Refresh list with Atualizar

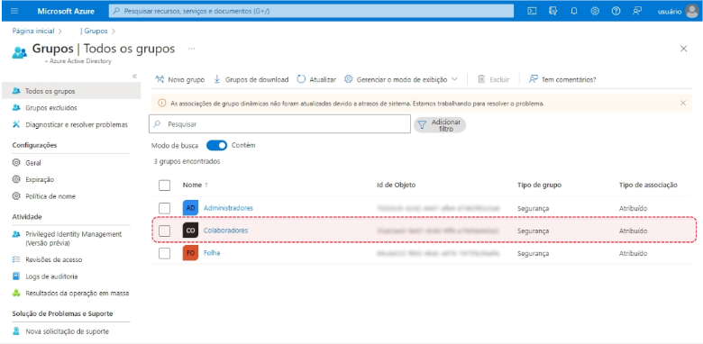316,79
